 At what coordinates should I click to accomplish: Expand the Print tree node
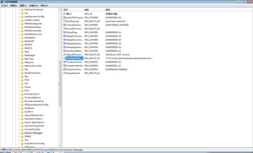coord(19,90)
